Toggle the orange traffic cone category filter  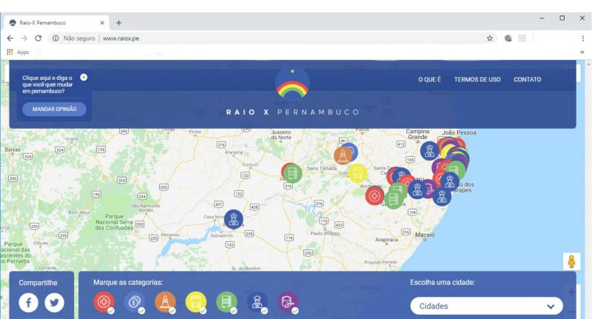coord(165,302)
